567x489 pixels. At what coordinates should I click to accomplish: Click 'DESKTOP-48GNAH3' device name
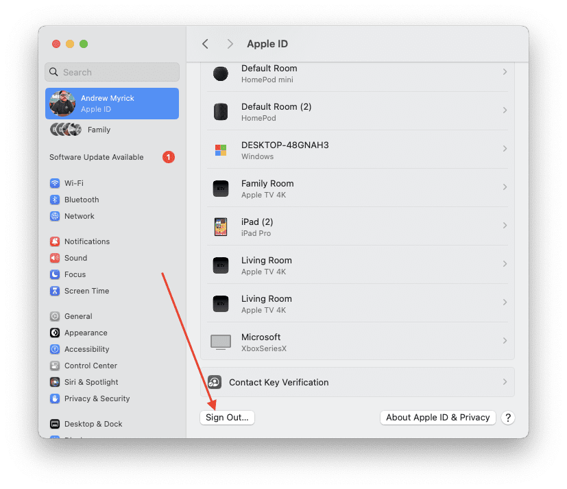tap(285, 145)
